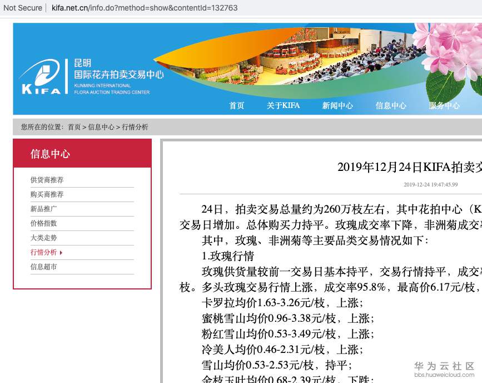Open the 关于KIFA navigation item

pos(283,106)
